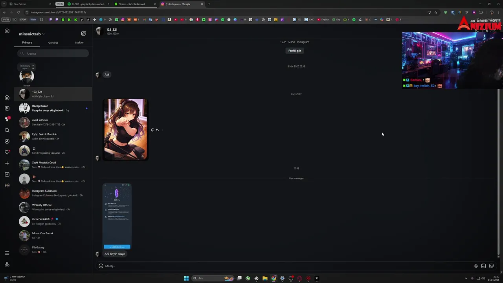Open the Dashboard chart icon in sidebar
This screenshot has height=283, width=503.
click(7, 174)
